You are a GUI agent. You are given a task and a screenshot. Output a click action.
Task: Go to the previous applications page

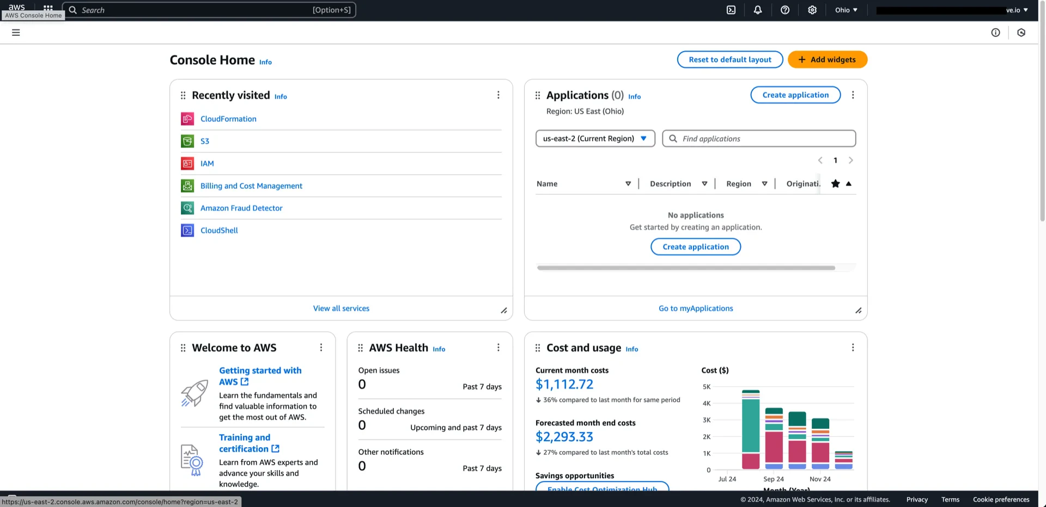coord(820,160)
